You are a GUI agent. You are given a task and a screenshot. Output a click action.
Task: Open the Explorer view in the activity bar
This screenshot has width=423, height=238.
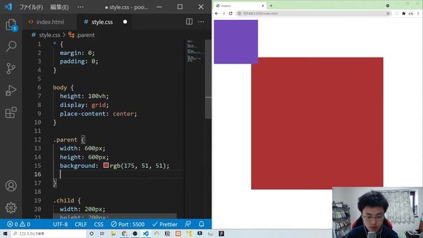click(x=11, y=24)
